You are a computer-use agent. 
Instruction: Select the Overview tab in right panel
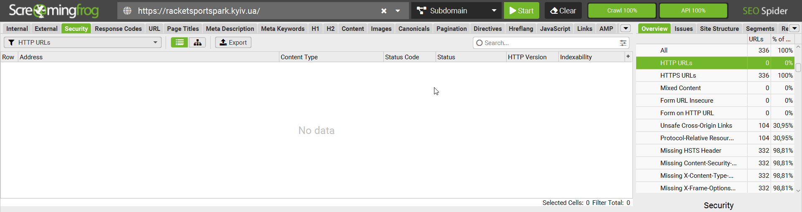point(655,28)
